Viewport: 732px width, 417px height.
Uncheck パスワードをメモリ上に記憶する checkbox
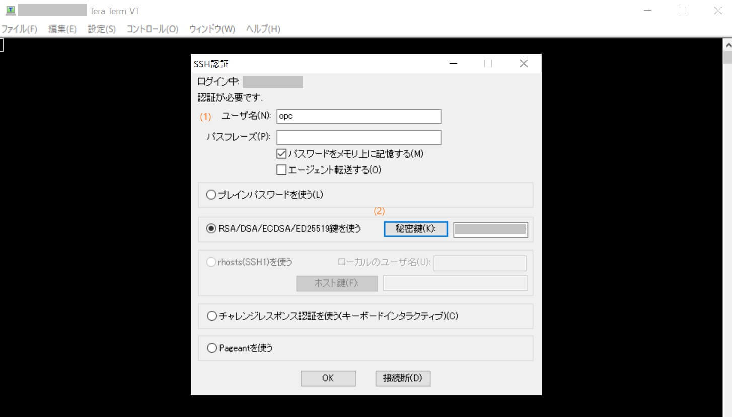click(x=281, y=154)
